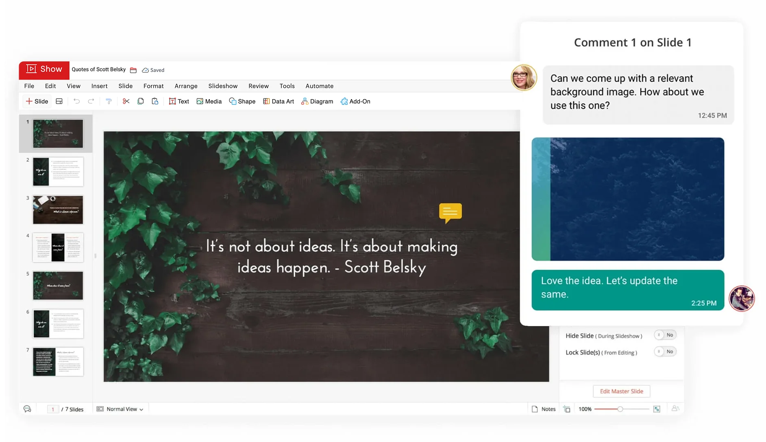The height and width of the screenshot is (442, 766).
Task: Open the Media insertion tool
Action: (x=209, y=101)
